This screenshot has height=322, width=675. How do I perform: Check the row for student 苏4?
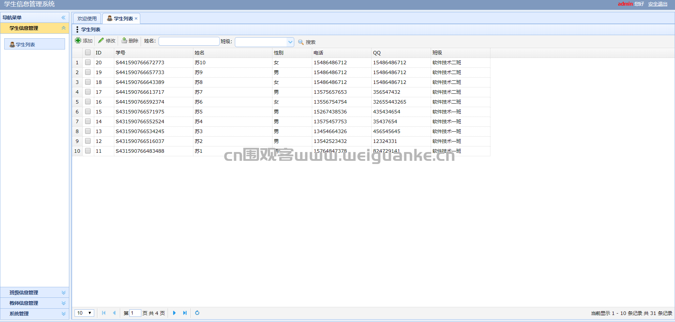[x=88, y=121]
